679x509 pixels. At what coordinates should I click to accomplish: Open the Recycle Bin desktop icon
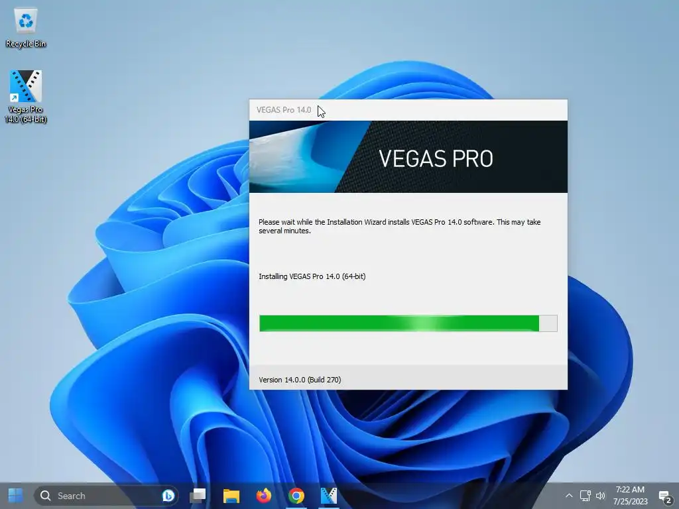coord(26,28)
